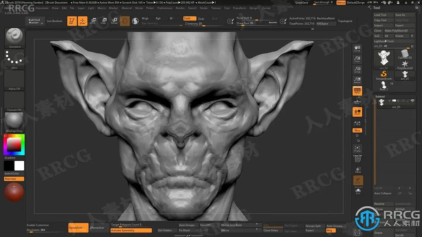The height and width of the screenshot is (237, 422).
Task: Enable Zsub sculpting mode
Action: coord(201,19)
